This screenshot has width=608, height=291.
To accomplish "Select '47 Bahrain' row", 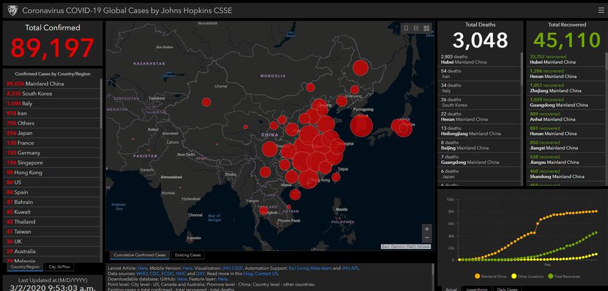I will (x=52, y=202).
